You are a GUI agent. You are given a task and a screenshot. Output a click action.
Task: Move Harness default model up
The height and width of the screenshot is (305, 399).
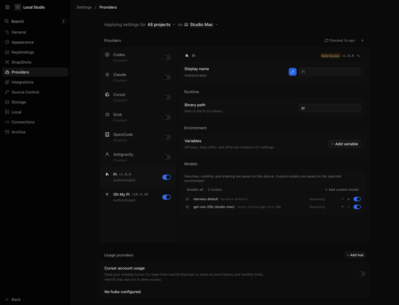342,199
